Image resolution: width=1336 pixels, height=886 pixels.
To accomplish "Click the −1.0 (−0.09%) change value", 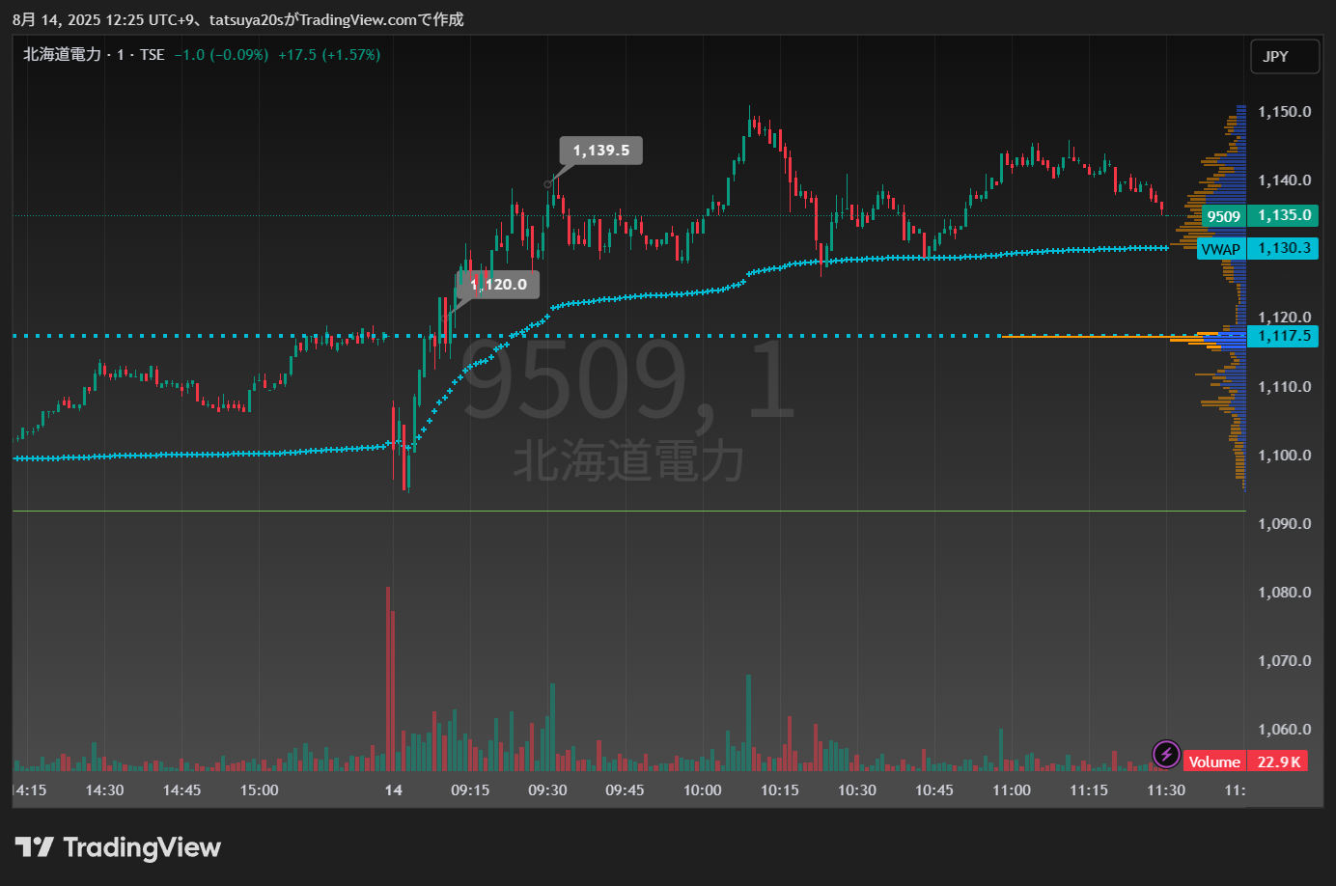I will coord(221,55).
